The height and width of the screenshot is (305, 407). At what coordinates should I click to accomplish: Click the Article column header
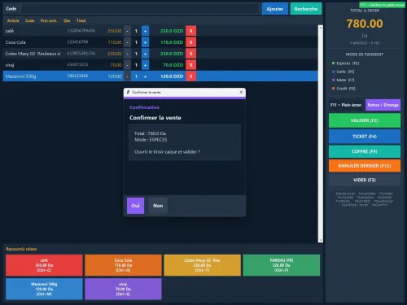(x=13, y=20)
